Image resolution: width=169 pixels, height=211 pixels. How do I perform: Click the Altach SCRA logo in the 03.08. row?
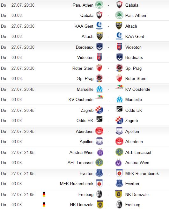[100, 36]
